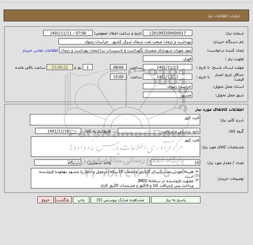This screenshot has height=245, width=253.
Task: Click the buyer notes text area
Action: click(115, 178)
